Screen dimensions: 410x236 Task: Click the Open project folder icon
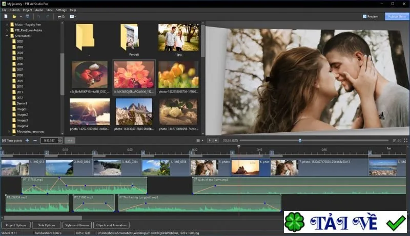tap(14, 16)
